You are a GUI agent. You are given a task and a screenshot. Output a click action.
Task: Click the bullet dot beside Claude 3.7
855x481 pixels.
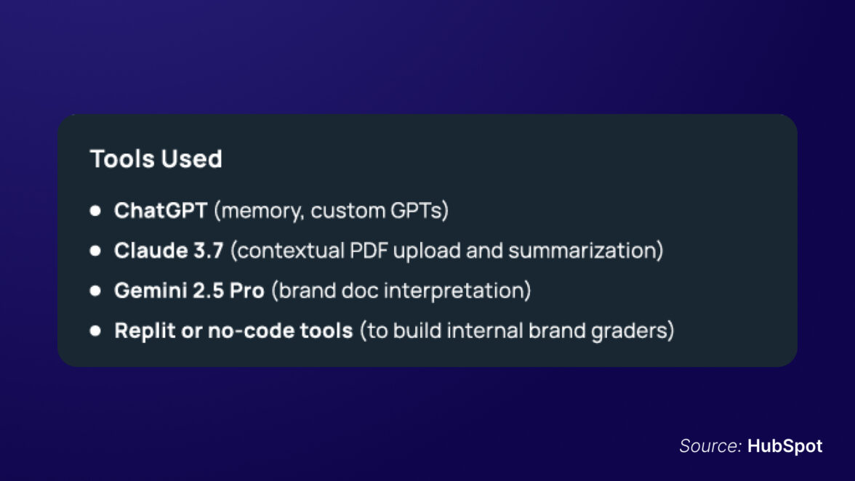tap(95, 251)
